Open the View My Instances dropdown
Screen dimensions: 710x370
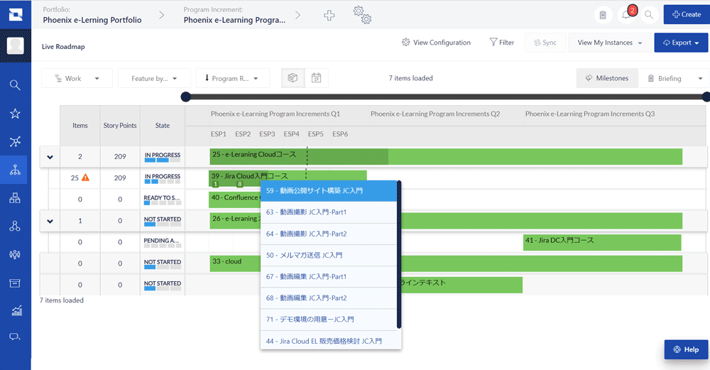coord(609,43)
